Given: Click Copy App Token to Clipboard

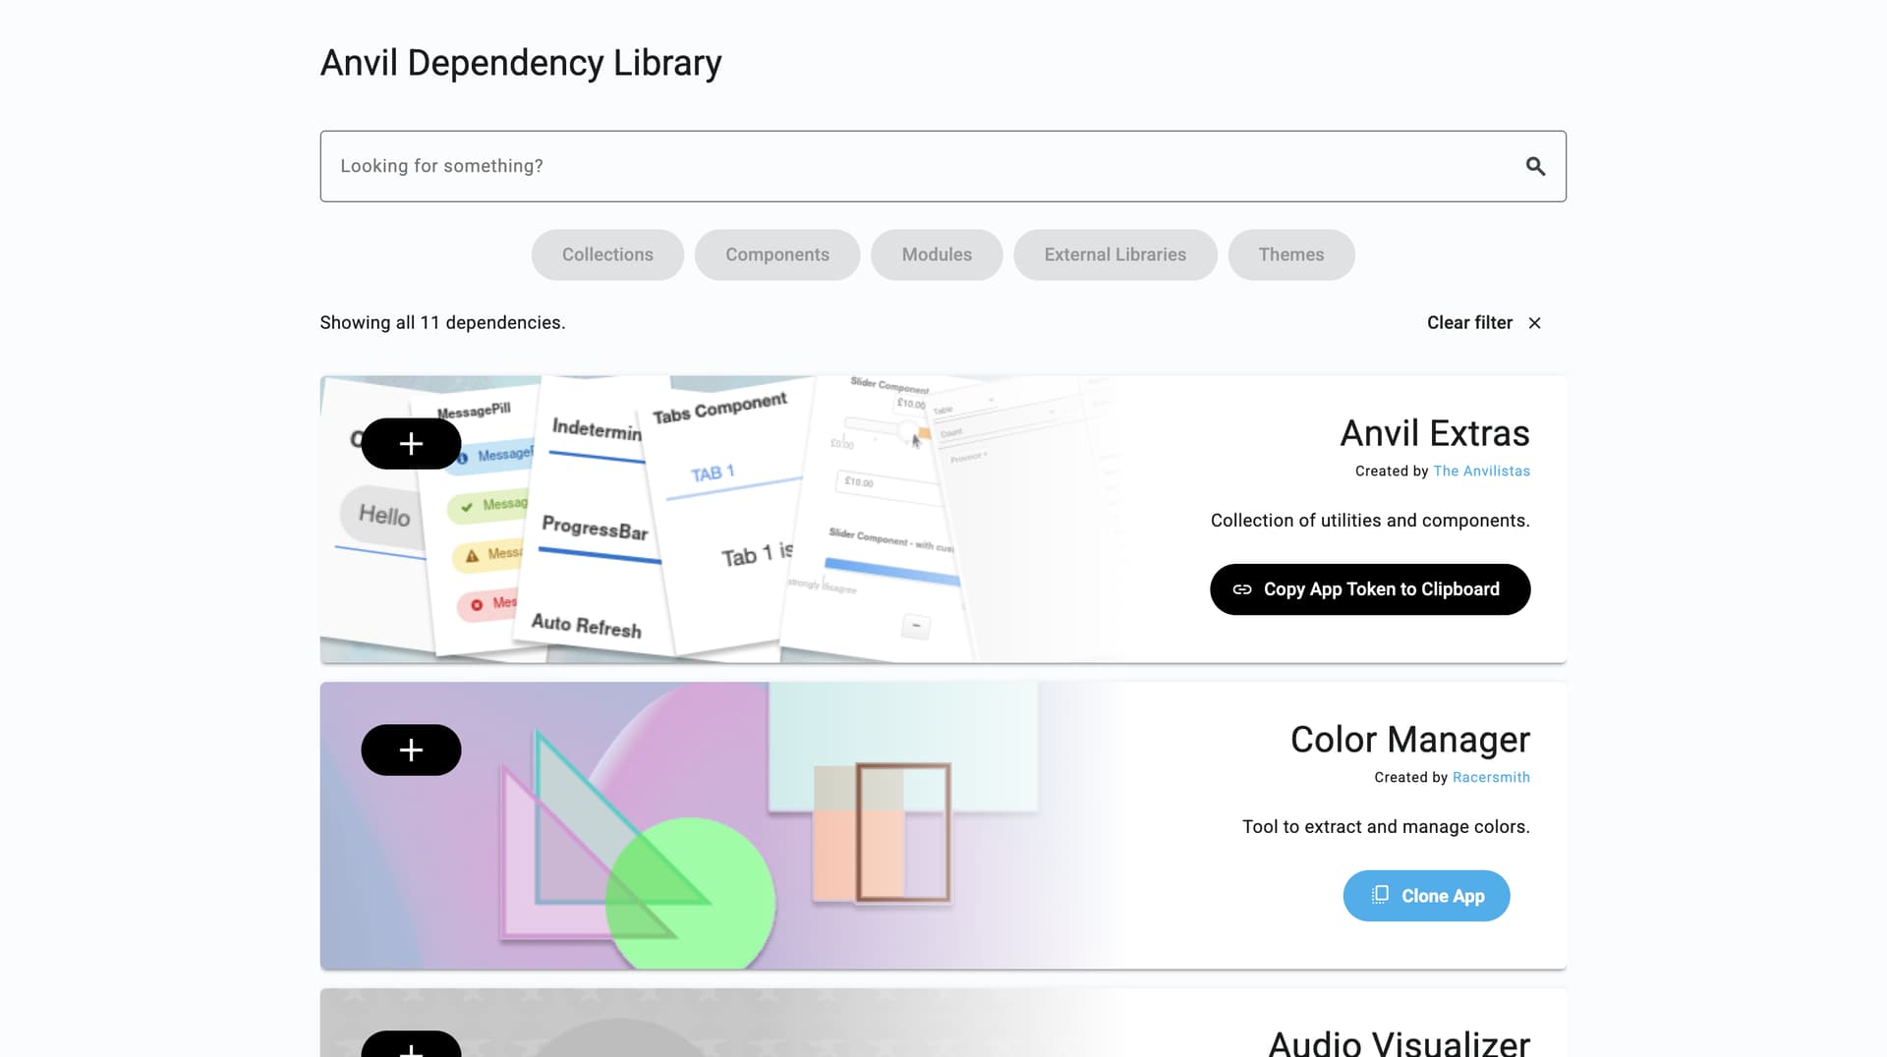Looking at the screenshot, I should tap(1370, 589).
